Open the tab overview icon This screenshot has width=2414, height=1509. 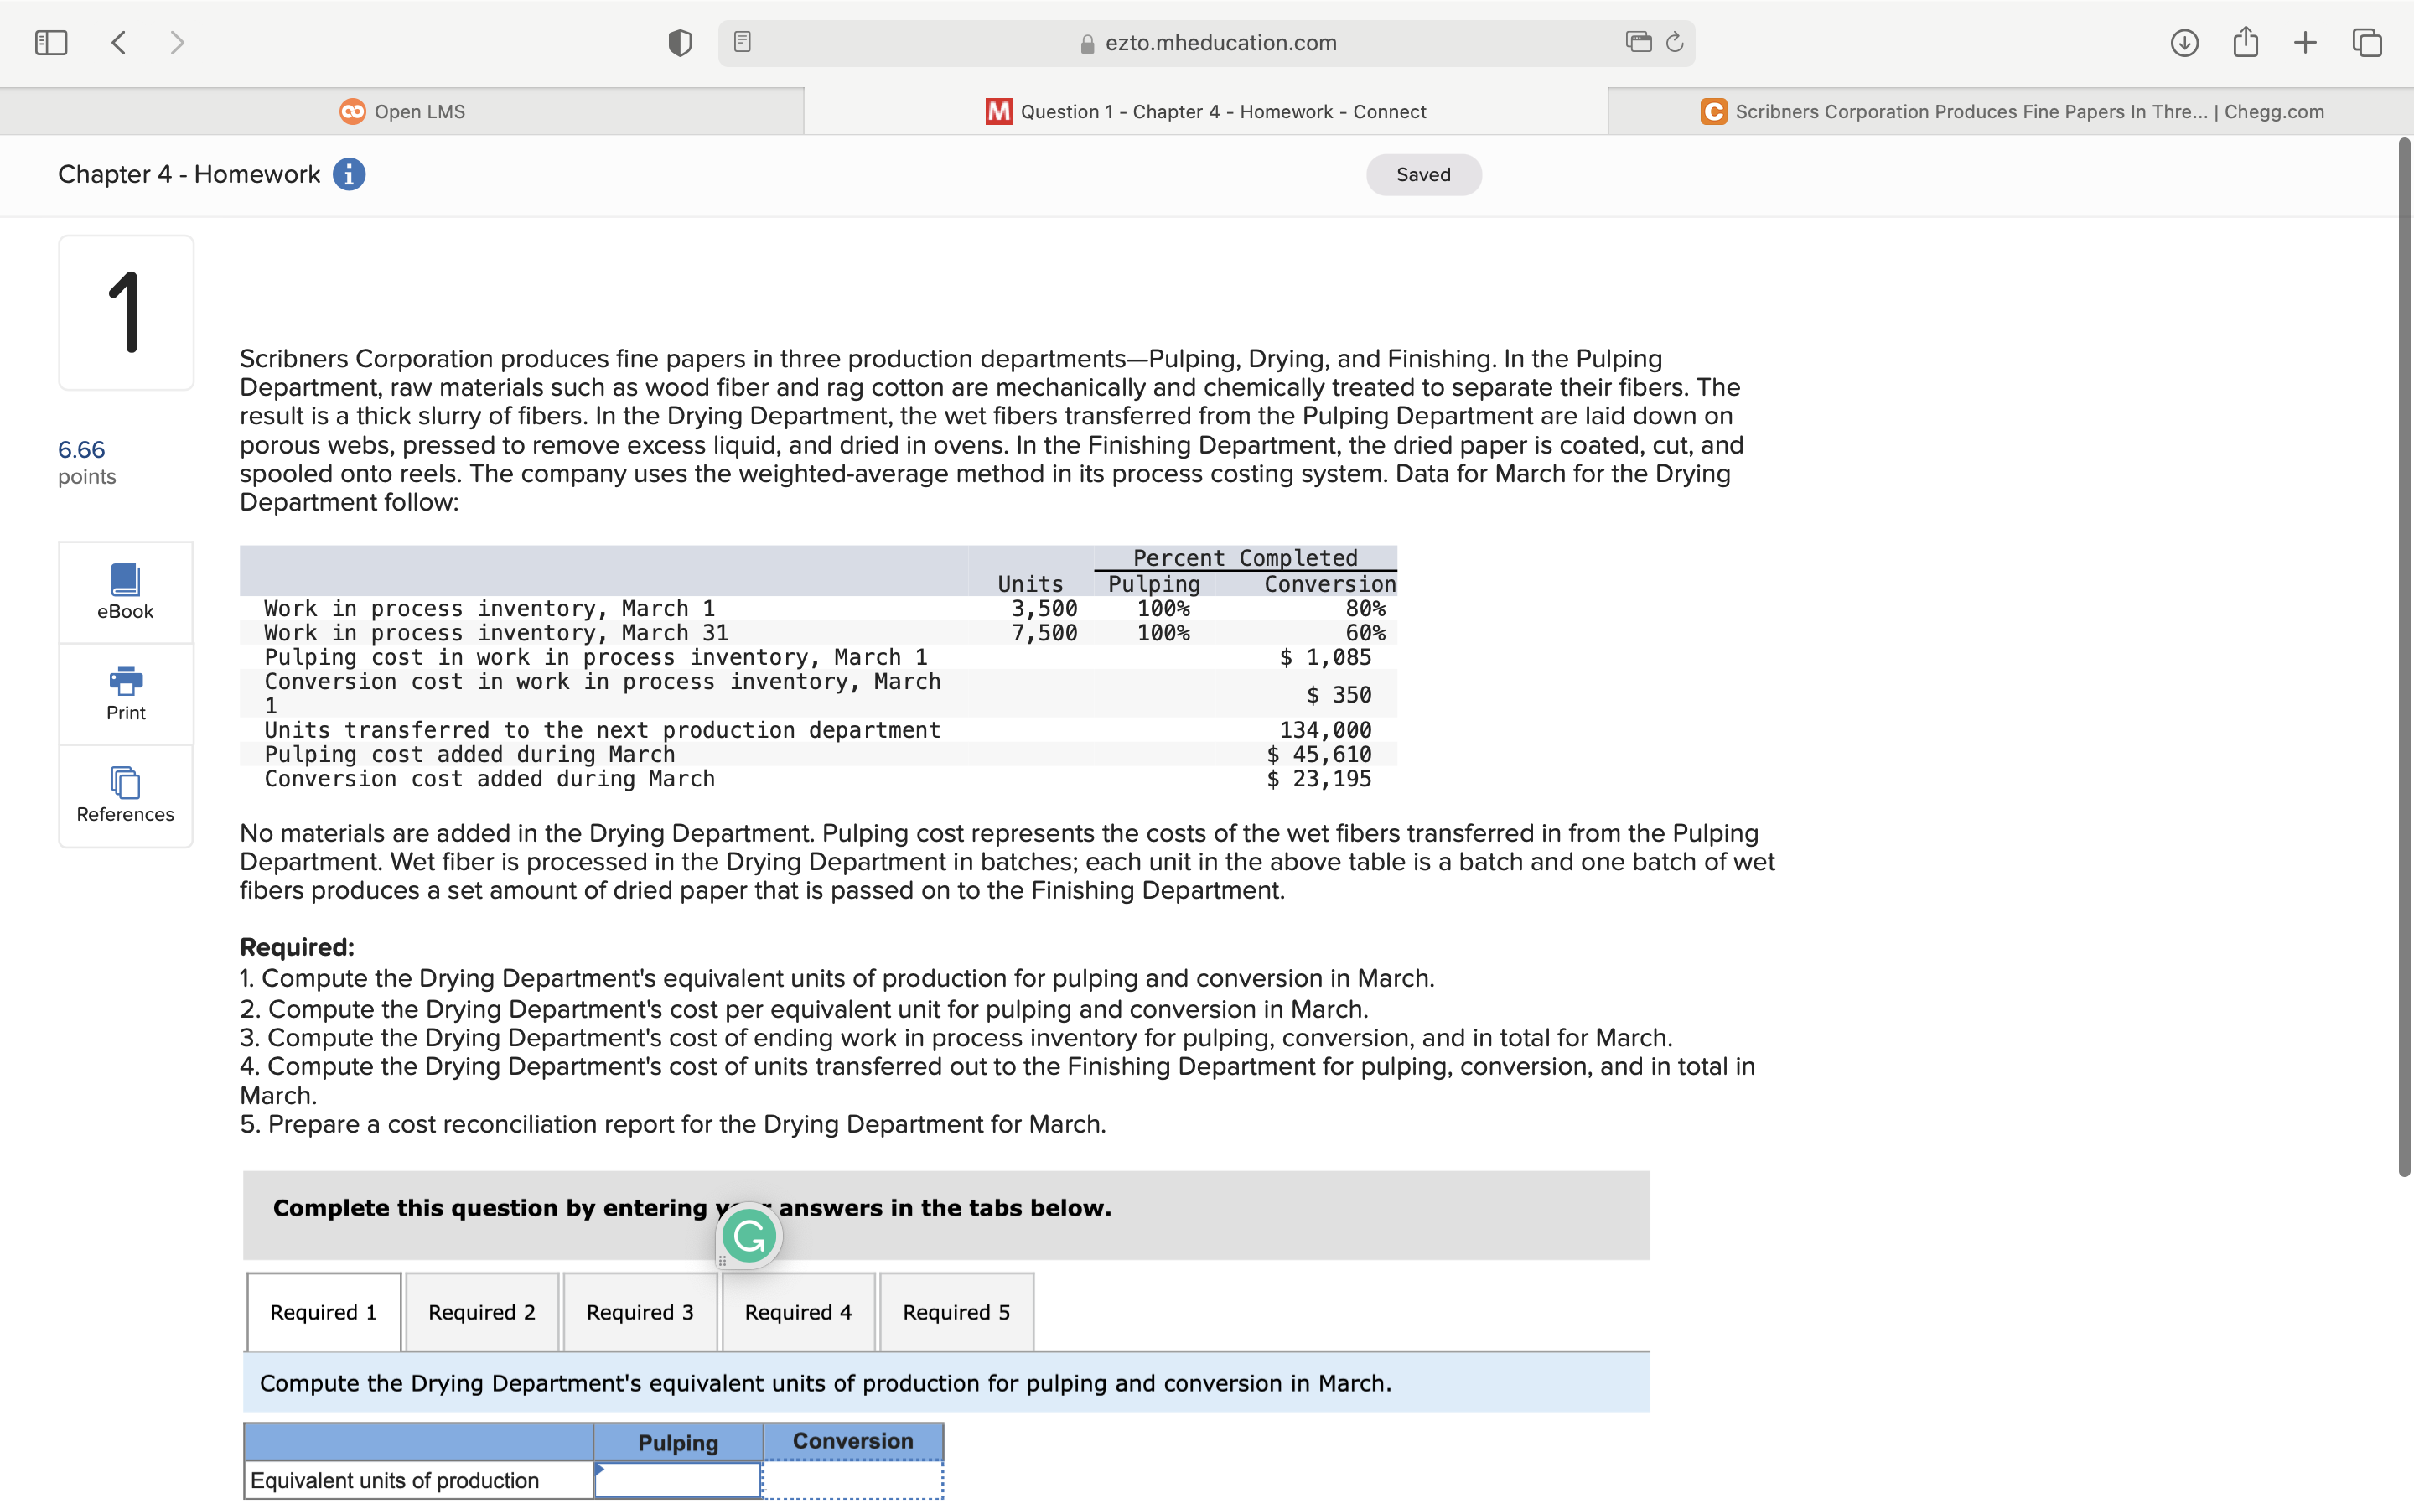[2366, 42]
